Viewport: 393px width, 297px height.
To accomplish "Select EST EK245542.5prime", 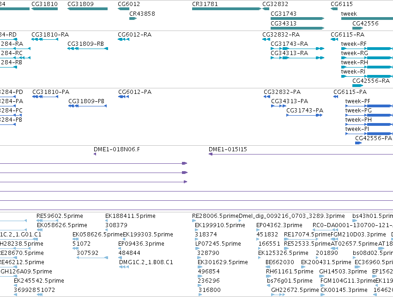I will [39, 281].
